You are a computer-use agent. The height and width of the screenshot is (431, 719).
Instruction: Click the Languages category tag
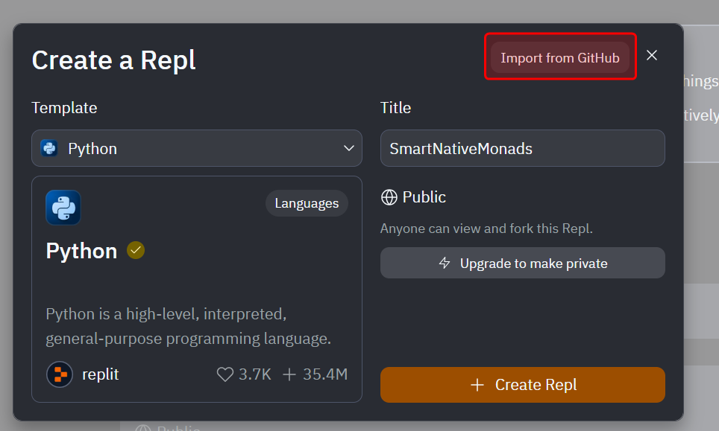coord(307,203)
